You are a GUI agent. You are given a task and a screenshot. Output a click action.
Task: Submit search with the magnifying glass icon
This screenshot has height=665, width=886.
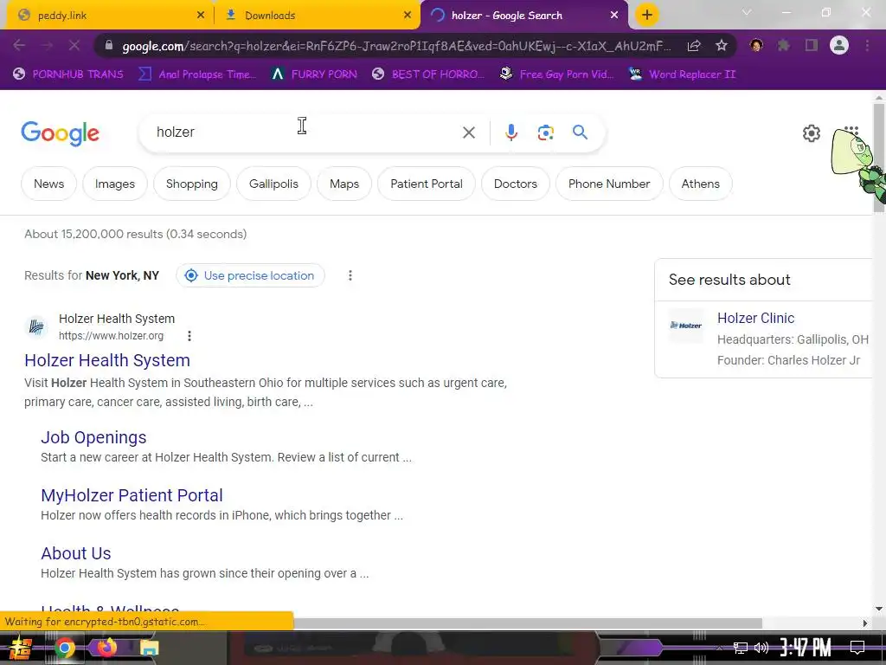click(580, 132)
